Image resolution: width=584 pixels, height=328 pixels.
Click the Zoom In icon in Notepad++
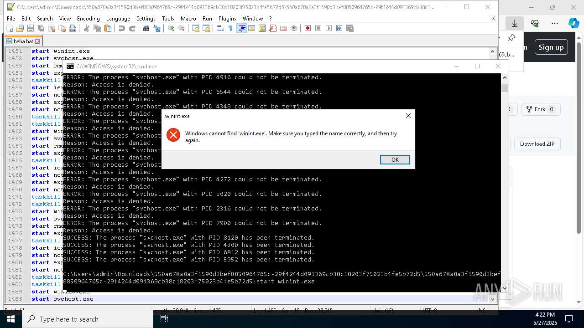(171, 28)
